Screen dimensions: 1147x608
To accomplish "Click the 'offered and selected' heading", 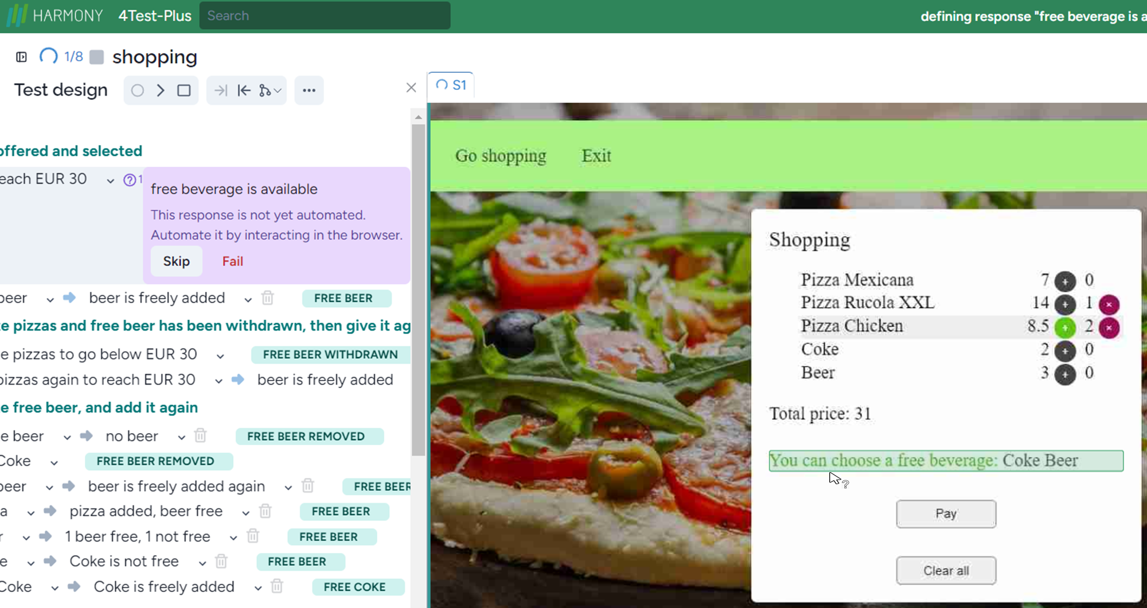I will [x=71, y=151].
